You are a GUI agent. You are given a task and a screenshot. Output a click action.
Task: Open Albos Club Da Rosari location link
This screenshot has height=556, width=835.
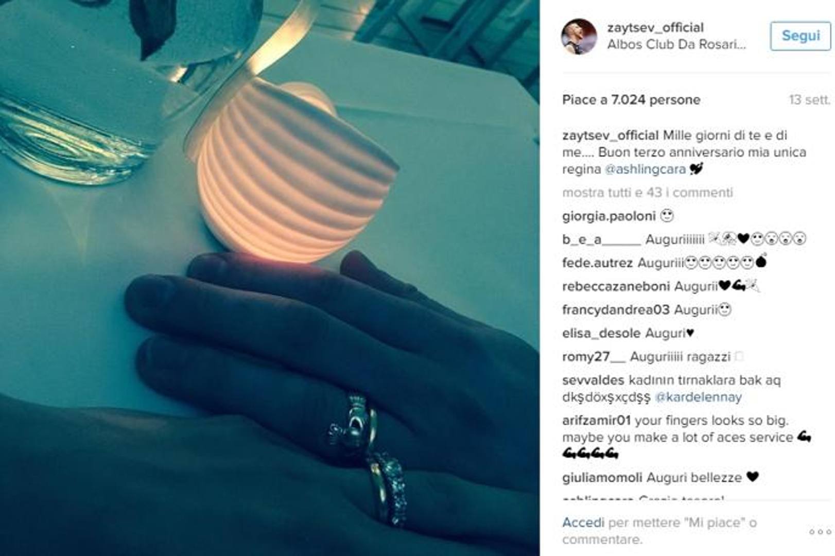point(676,44)
